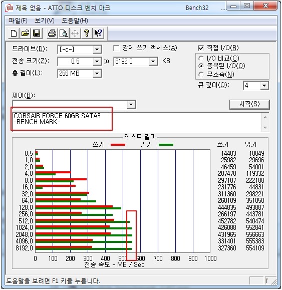This screenshot has height=290, width=282.
Task: Select the 무소속 radio button
Action: coord(201,75)
